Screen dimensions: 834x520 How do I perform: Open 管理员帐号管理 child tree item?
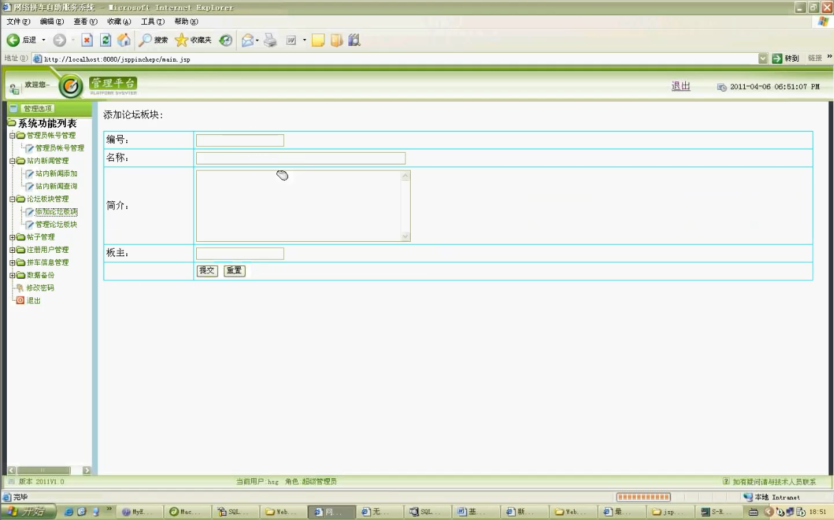coord(60,148)
